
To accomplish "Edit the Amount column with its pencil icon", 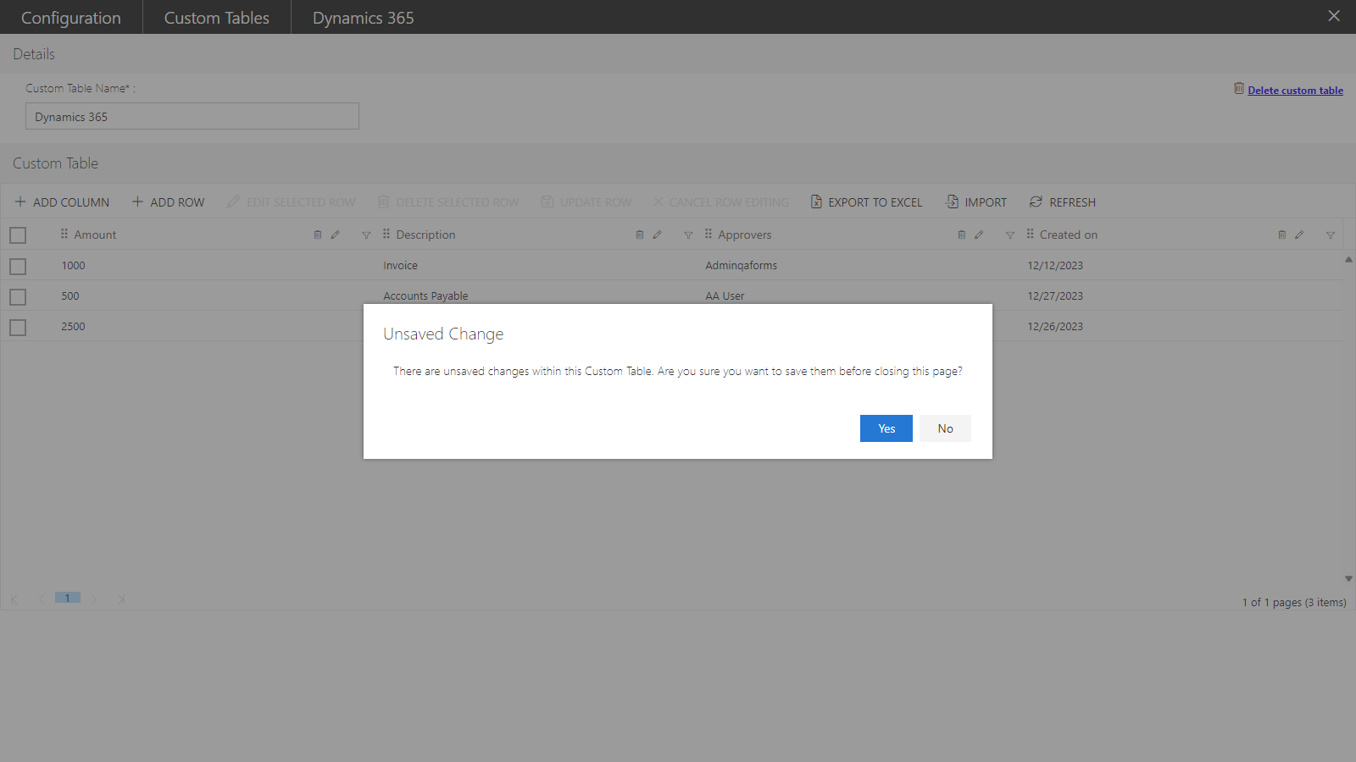I will (x=336, y=235).
